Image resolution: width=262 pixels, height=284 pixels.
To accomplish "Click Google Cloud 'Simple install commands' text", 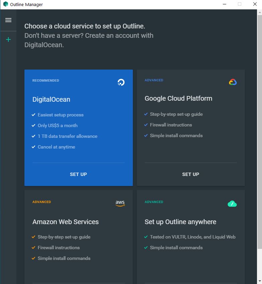I will pos(176,136).
